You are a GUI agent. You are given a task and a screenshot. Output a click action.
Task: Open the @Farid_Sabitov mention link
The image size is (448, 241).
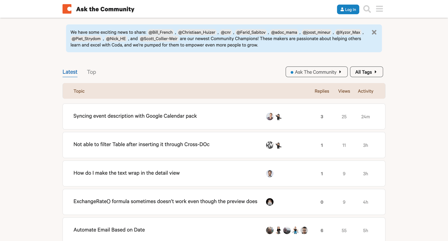click(x=251, y=32)
